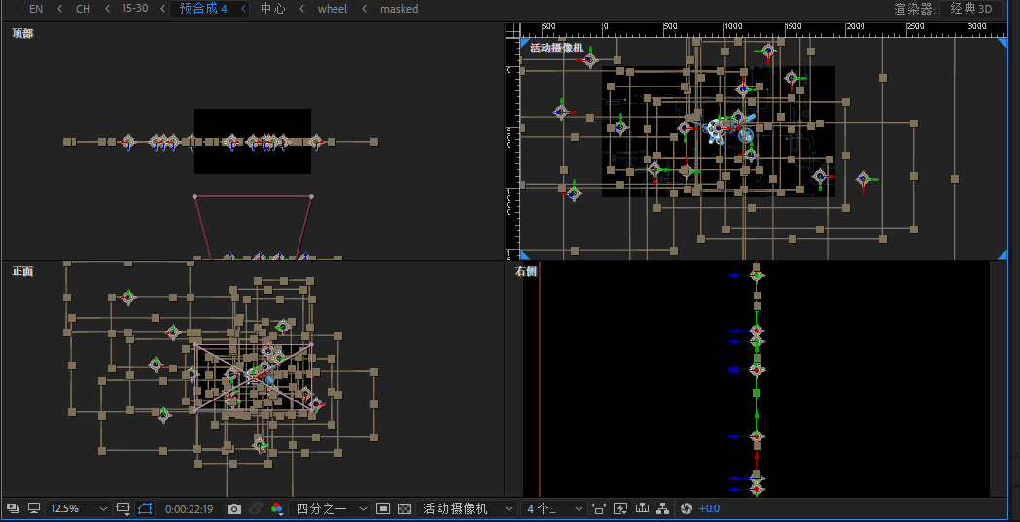Open the composition flowchart icon
The width and height of the screenshot is (1020, 522).
tap(663, 508)
